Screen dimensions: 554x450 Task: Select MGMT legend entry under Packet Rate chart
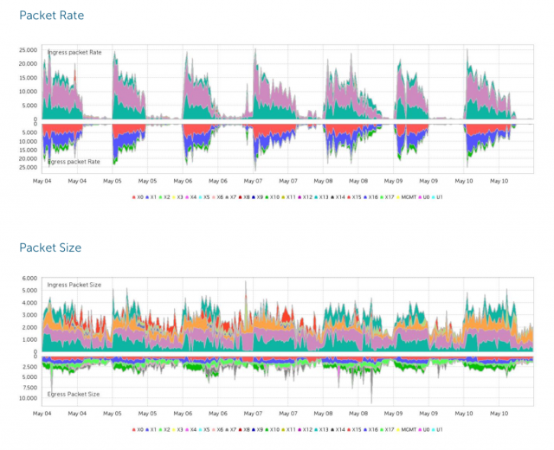point(406,197)
